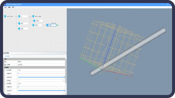
Task: Increase the X step count spinner
Action: click(64, 80)
